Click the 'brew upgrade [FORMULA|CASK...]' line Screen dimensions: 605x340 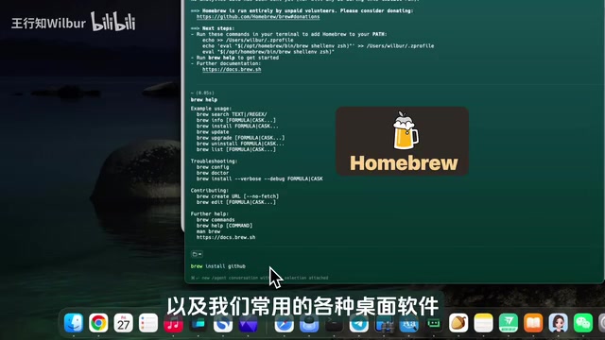tap(240, 138)
